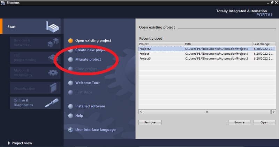The width and height of the screenshot is (279, 147).
Task: Restore down the TIA Portal window
Action: tap(272, 2)
